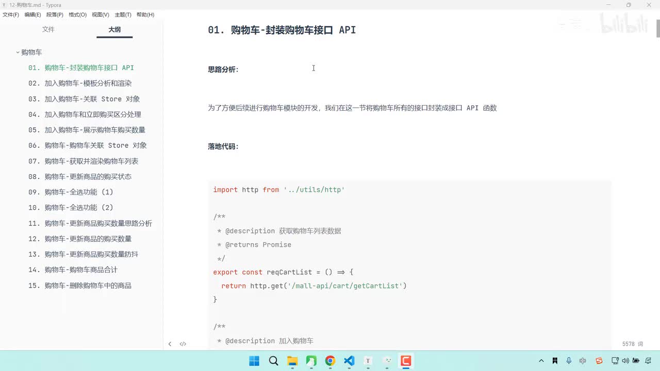This screenshot has height=371, width=660.
Task: Go to outline item 07. 购物车-获取并渲染购物车列表
Action: 83,161
